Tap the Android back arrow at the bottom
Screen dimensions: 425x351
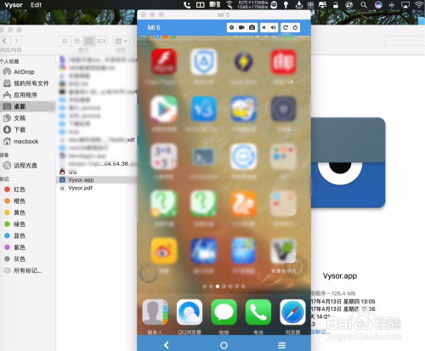(x=167, y=345)
